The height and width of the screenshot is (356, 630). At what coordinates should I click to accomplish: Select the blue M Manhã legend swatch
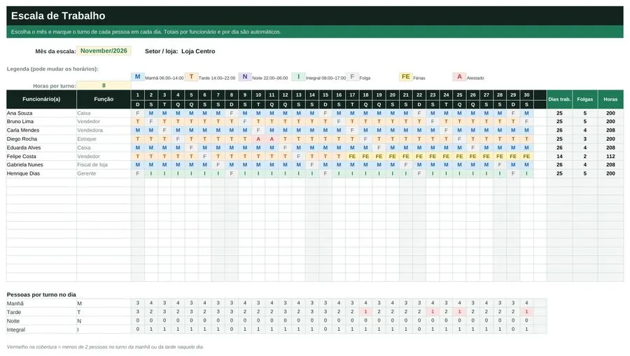[137, 77]
